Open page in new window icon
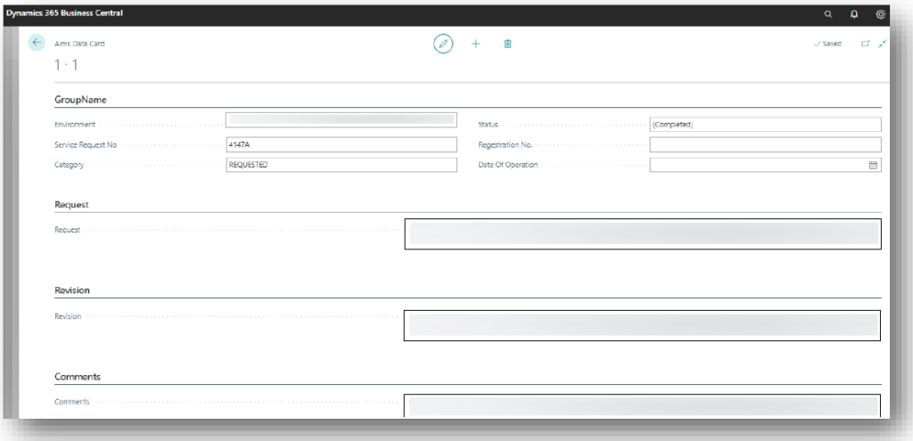Viewport: 913px width, 441px height. pyautogui.click(x=865, y=44)
